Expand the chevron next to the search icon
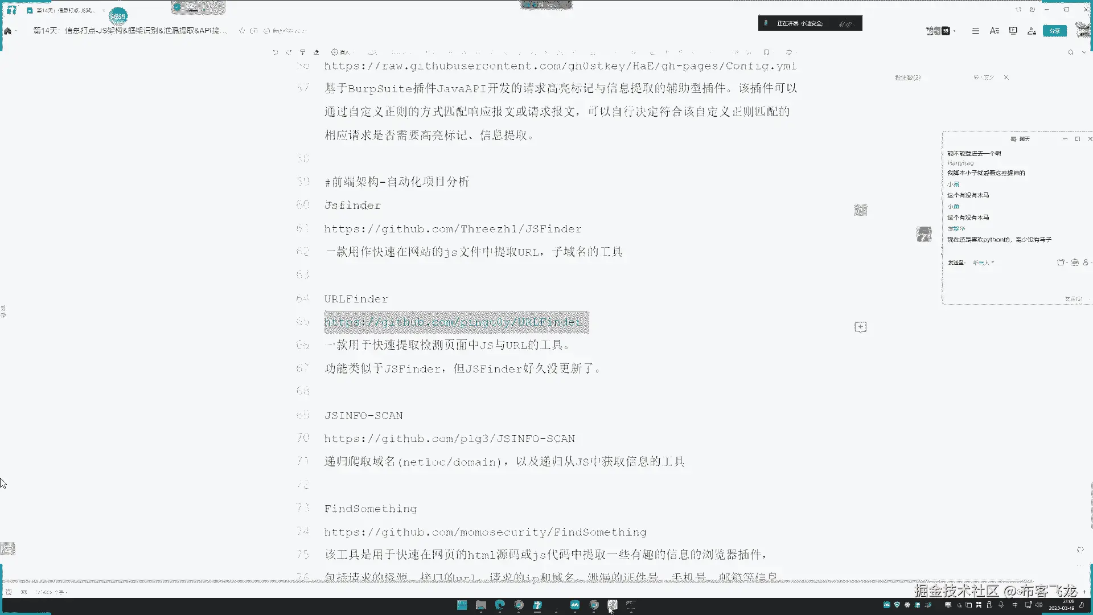Viewport: 1093px width, 615px height. point(1084,52)
